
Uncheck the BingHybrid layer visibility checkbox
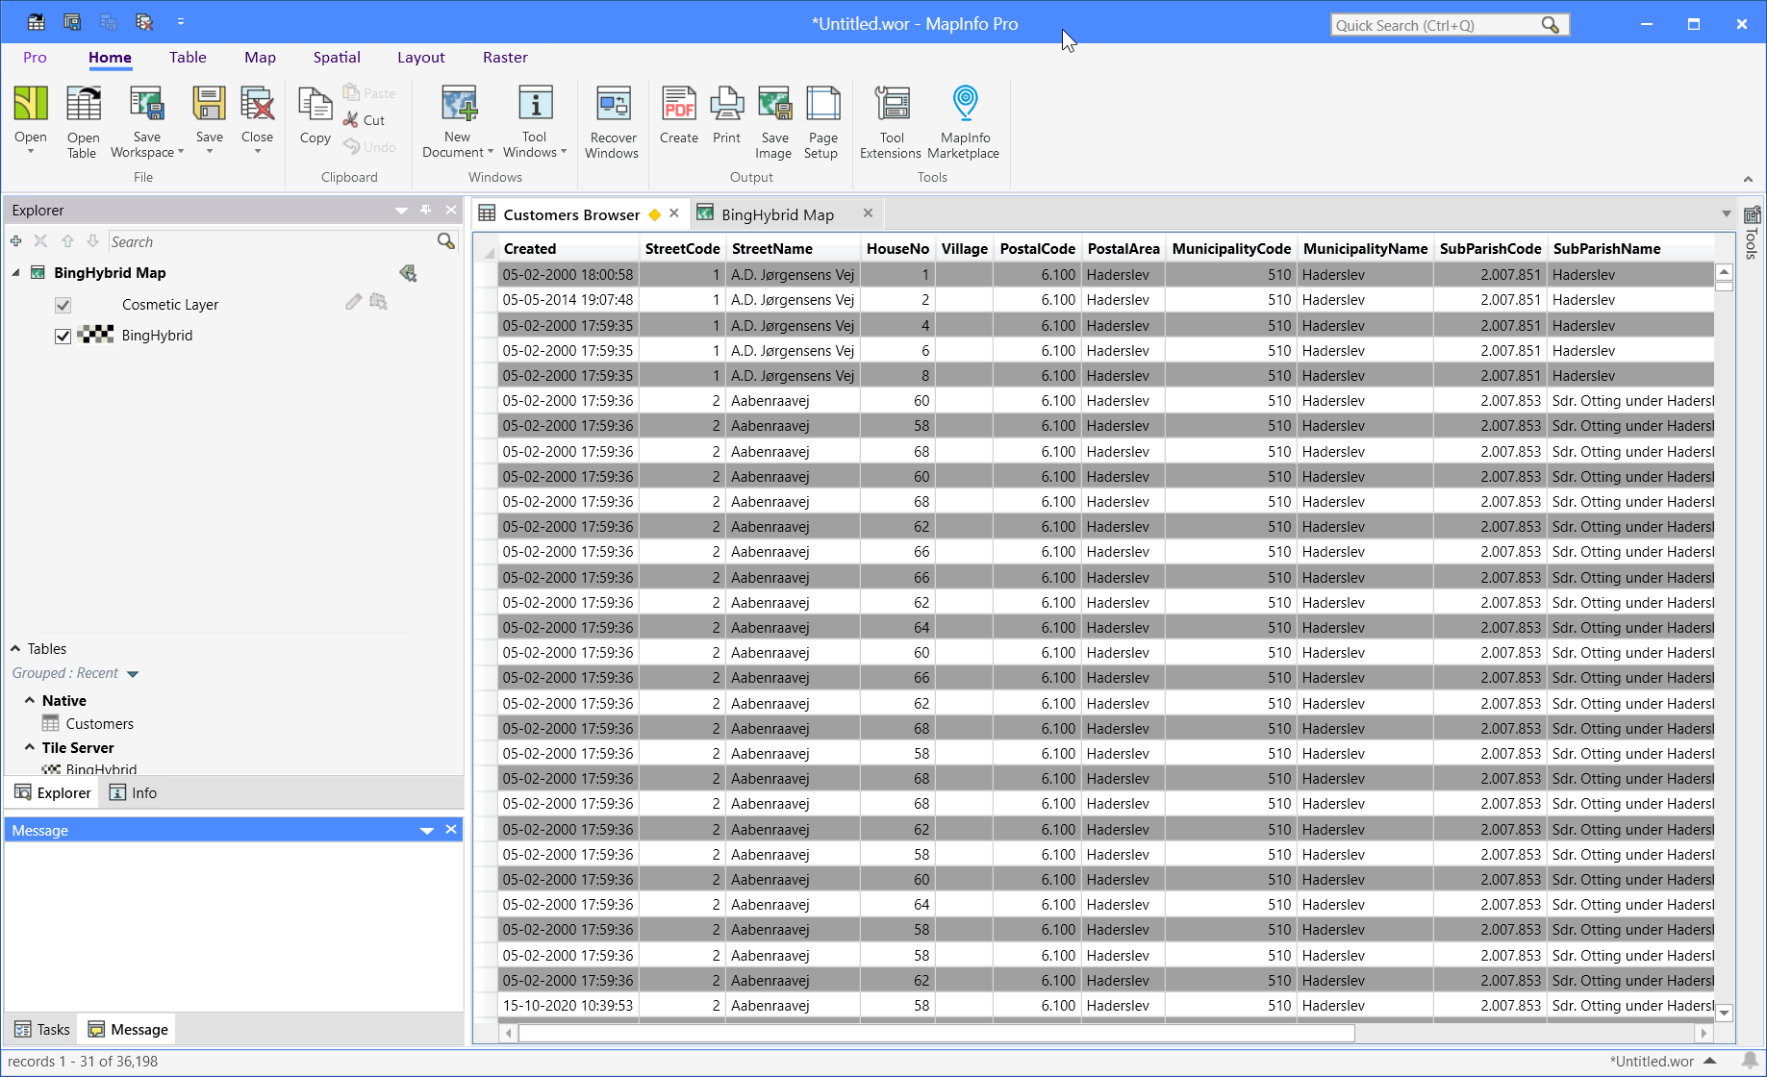[63, 336]
